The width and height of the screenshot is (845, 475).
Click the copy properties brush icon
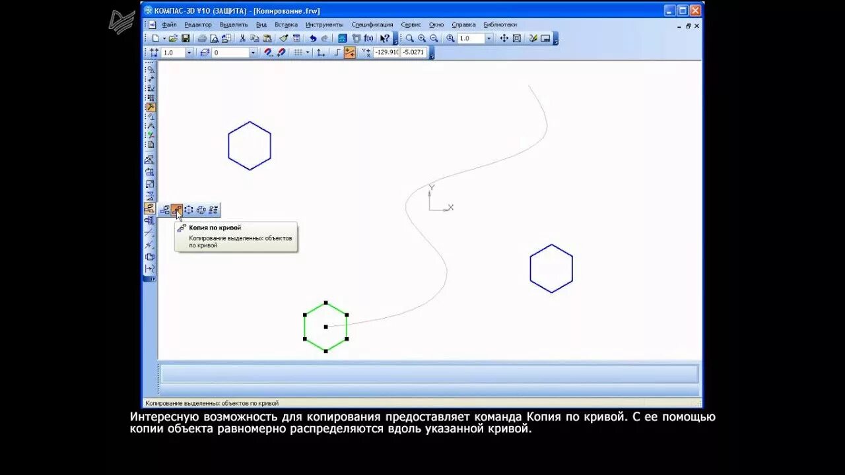pyautogui.click(x=284, y=38)
